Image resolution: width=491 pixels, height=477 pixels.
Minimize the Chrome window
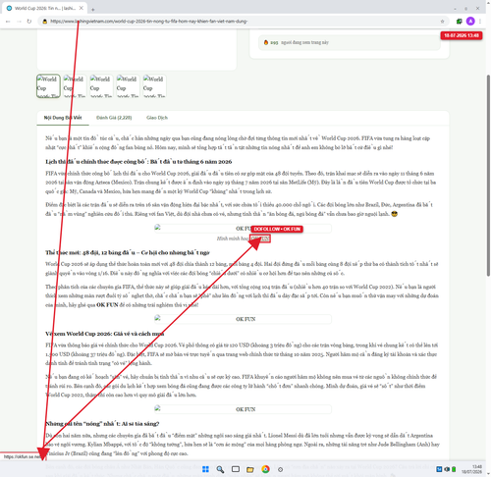(x=455, y=9)
